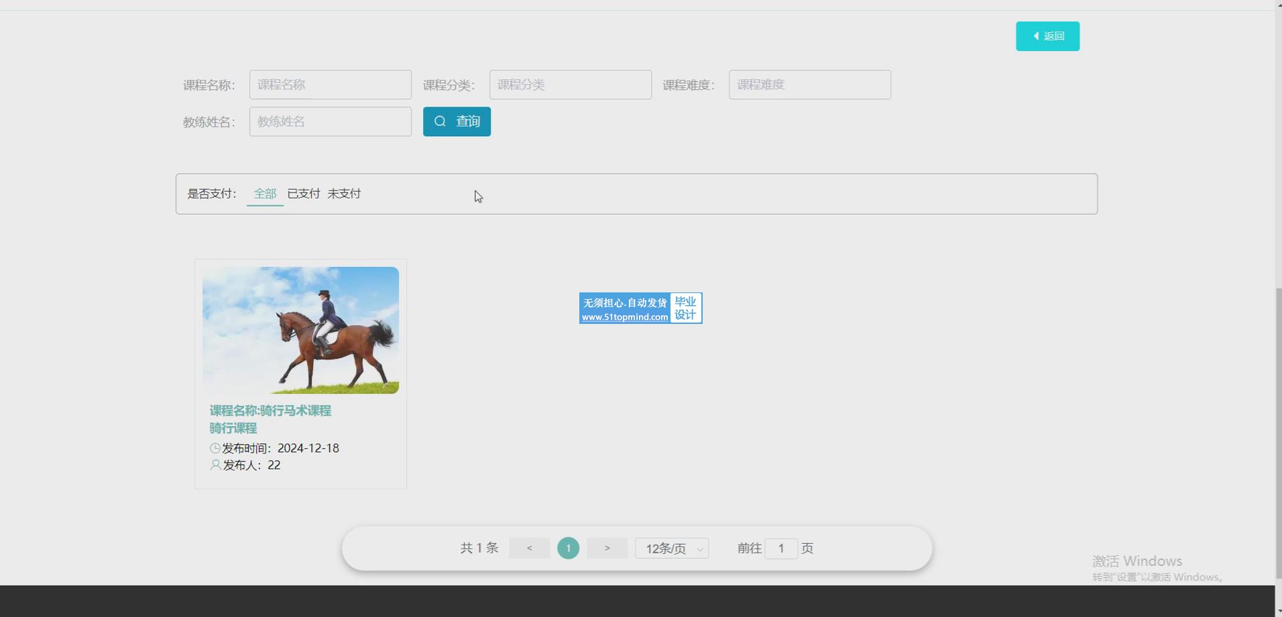Image resolution: width=1282 pixels, height=617 pixels.
Task: Click into the 课程难度 input field
Action: pyautogui.click(x=809, y=85)
